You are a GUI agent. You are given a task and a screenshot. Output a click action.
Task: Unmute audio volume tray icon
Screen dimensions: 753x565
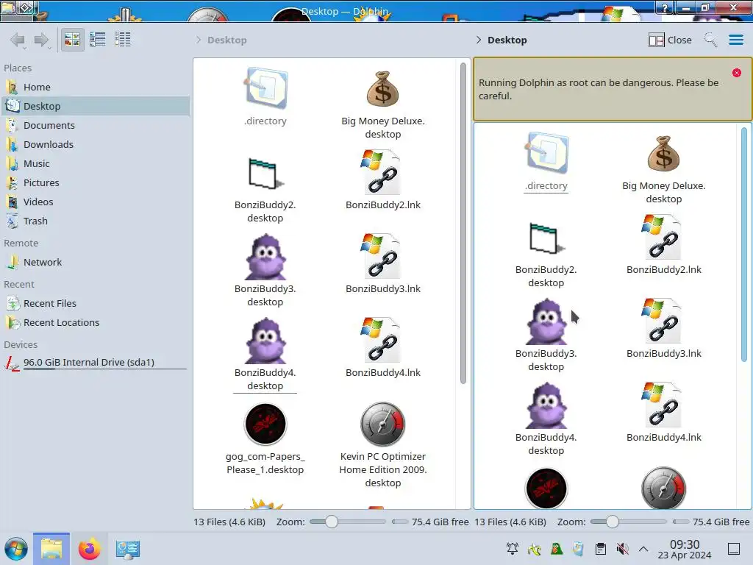(x=622, y=549)
